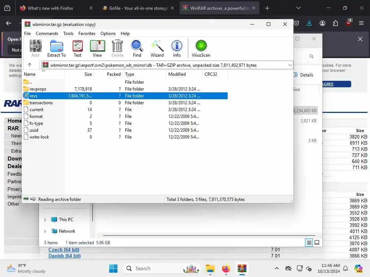The width and height of the screenshot is (370, 277).
Task: Open the Favorites menu
Action: pos(87,34)
